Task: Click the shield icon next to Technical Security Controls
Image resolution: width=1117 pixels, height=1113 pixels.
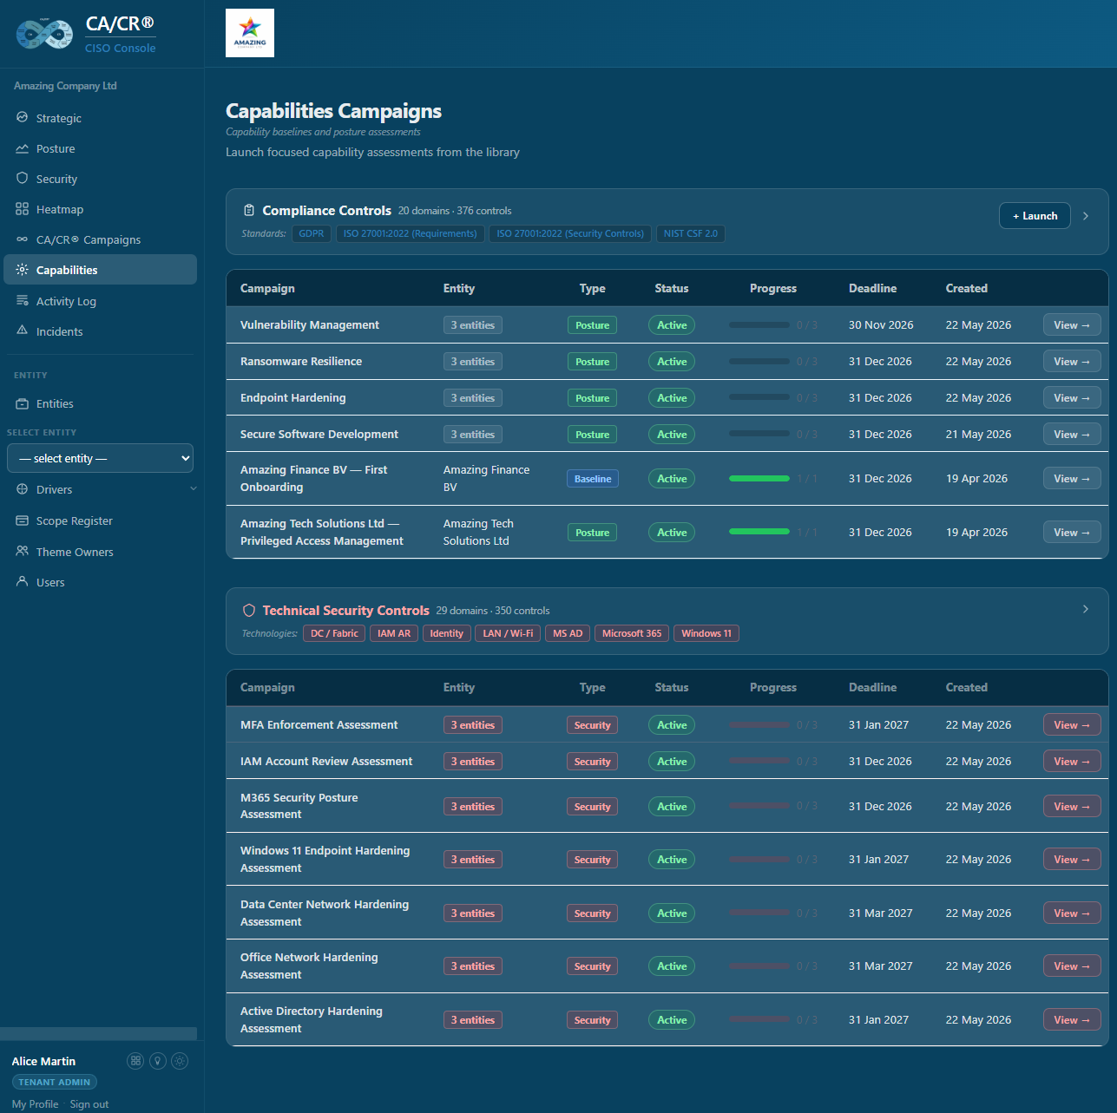Action: (x=249, y=610)
